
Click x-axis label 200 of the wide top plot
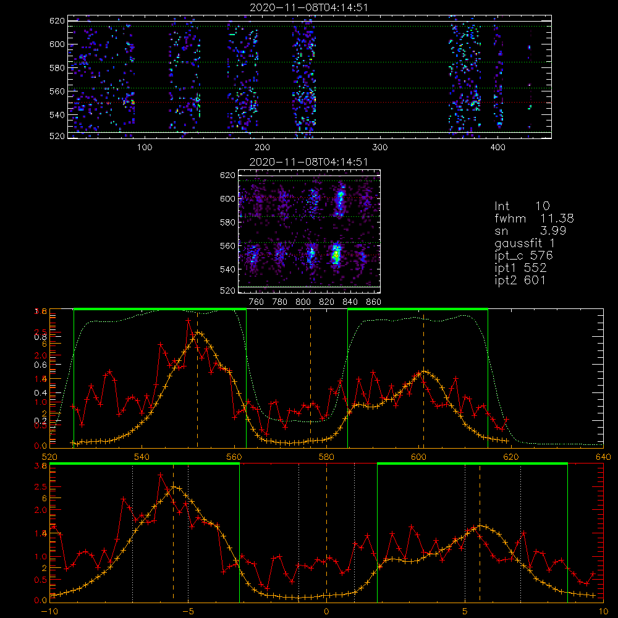[x=262, y=148]
